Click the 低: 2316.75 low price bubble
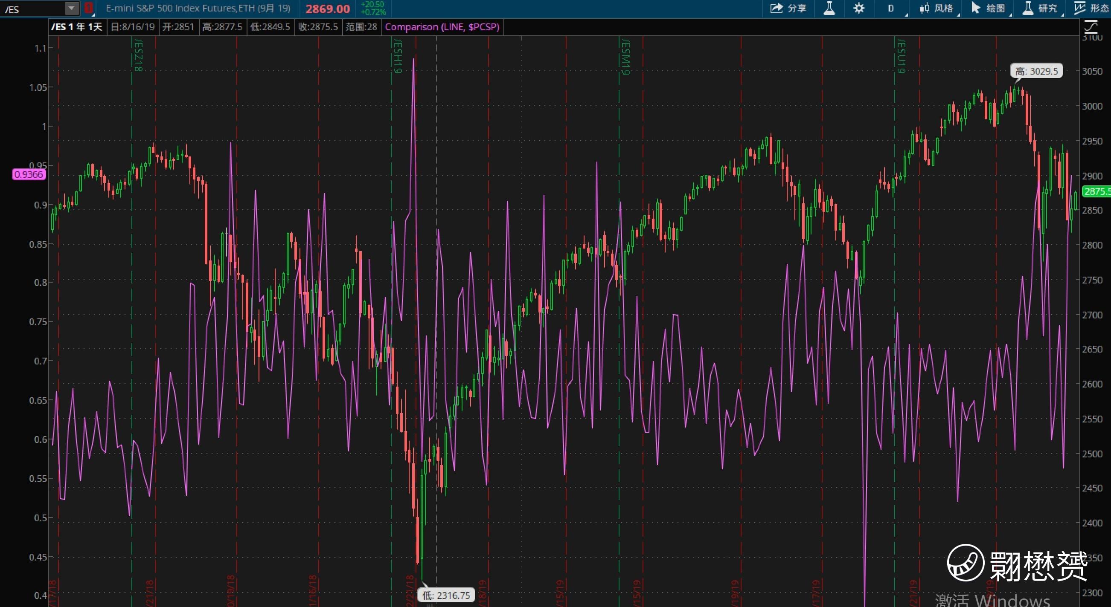Screen dimensions: 1111x607 [x=446, y=595]
